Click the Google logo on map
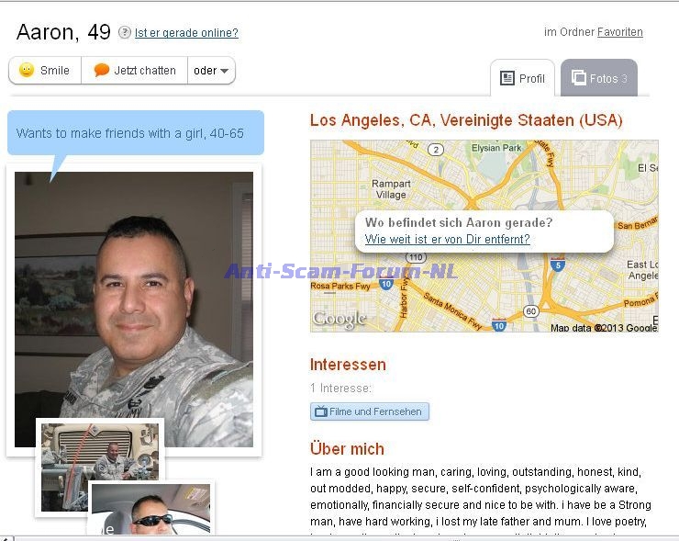This screenshot has height=541, width=679. (339, 320)
